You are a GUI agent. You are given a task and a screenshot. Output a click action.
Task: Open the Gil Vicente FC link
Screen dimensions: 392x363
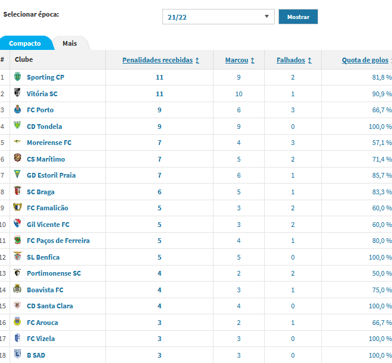pos(48,225)
